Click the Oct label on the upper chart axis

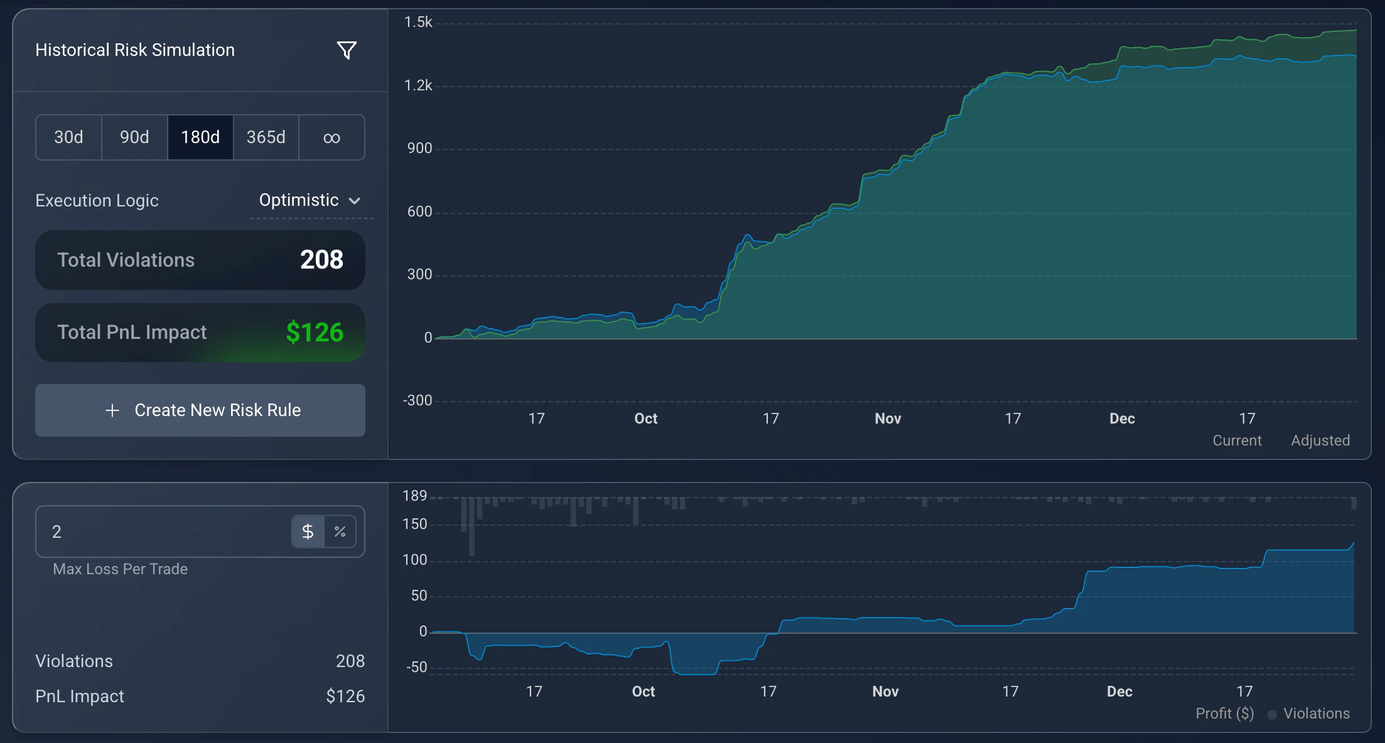point(645,419)
